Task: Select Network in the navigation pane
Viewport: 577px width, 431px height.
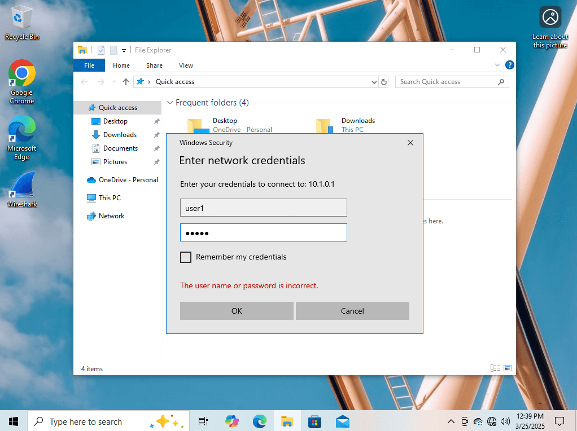Action: [x=111, y=216]
